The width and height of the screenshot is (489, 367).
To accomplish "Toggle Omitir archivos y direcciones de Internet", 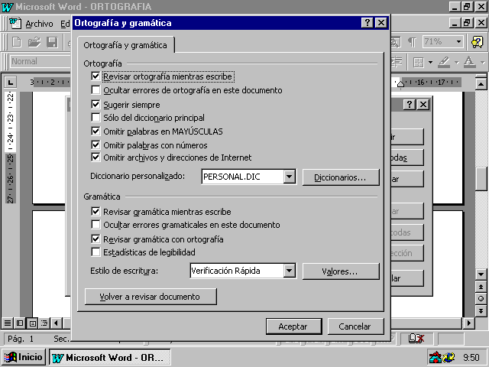I will (96, 157).
